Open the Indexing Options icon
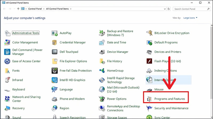The width and height of the screenshot is (213, 119). tap(149, 71)
